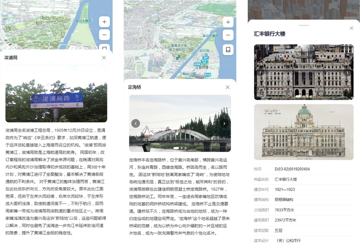
Task: Show previous photo in 定海桥 carousel
Action: [x=136, y=123]
